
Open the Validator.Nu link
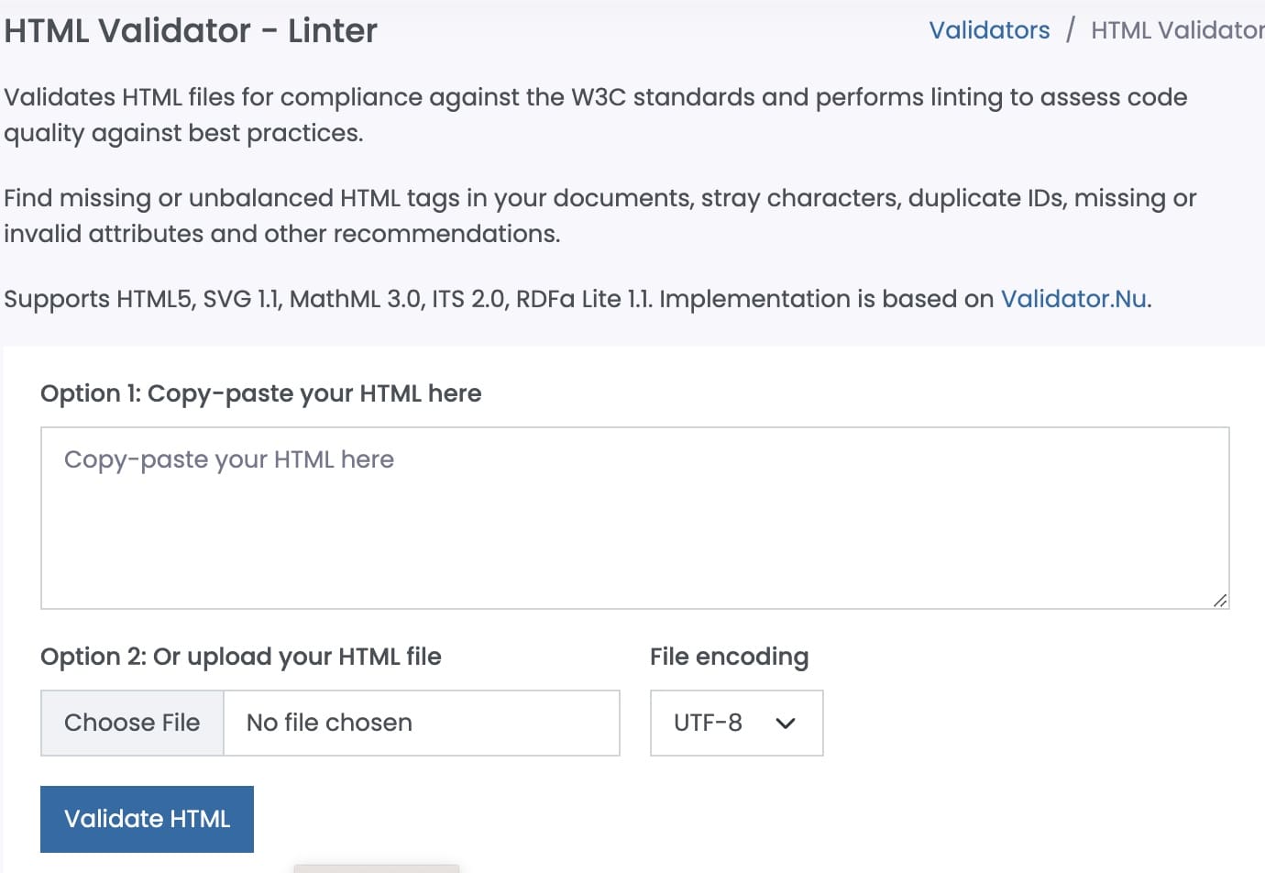click(1073, 299)
